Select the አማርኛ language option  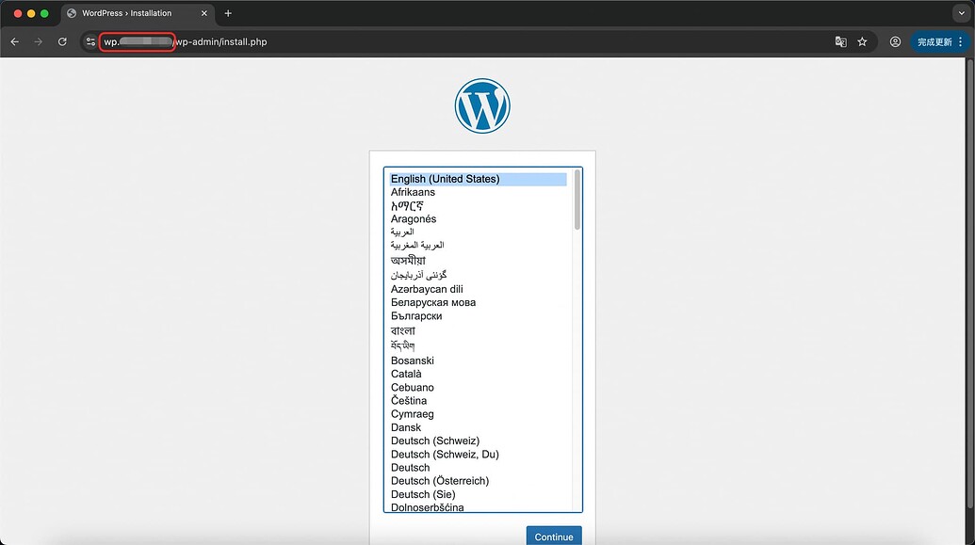pyautogui.click(x=478, y=206)
